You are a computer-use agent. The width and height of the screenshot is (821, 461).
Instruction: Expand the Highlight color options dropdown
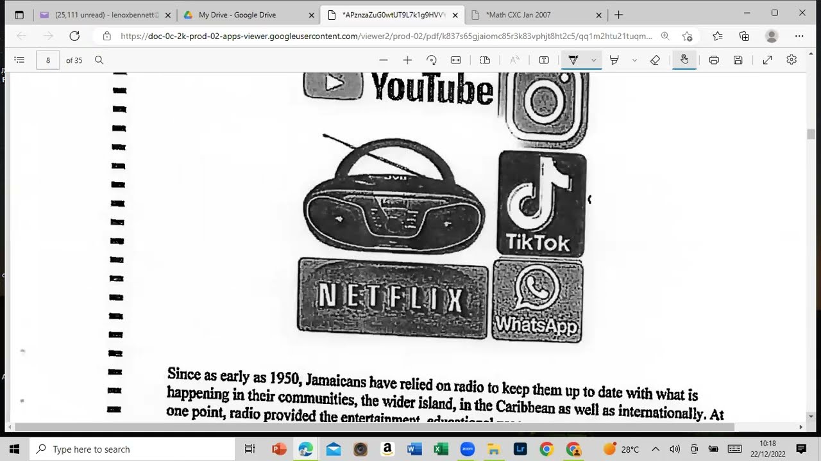pos(634,60)
